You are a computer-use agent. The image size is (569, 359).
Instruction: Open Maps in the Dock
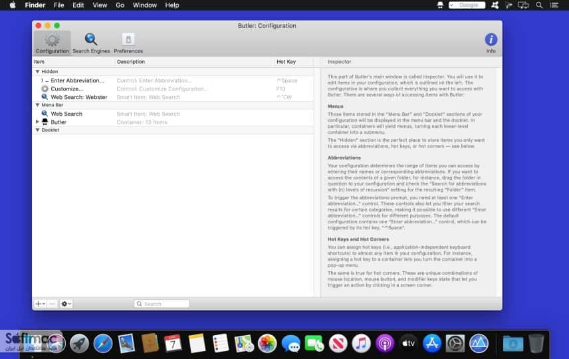pyautogui.click(x=244, y=343)
